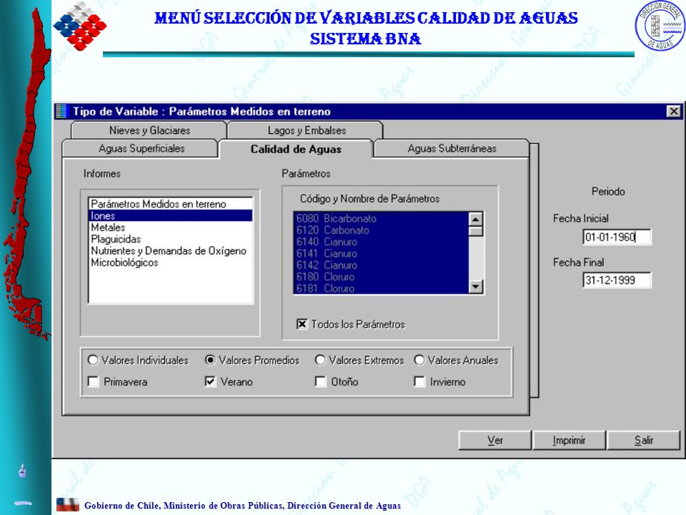Enable the Primavera checkbox
Image resolution: width=686 pixels, height=515 pixels.
point(93,381)
